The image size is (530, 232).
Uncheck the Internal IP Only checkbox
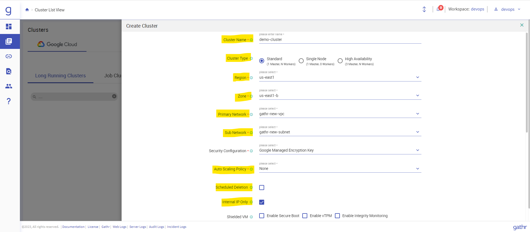click(262, 202)
